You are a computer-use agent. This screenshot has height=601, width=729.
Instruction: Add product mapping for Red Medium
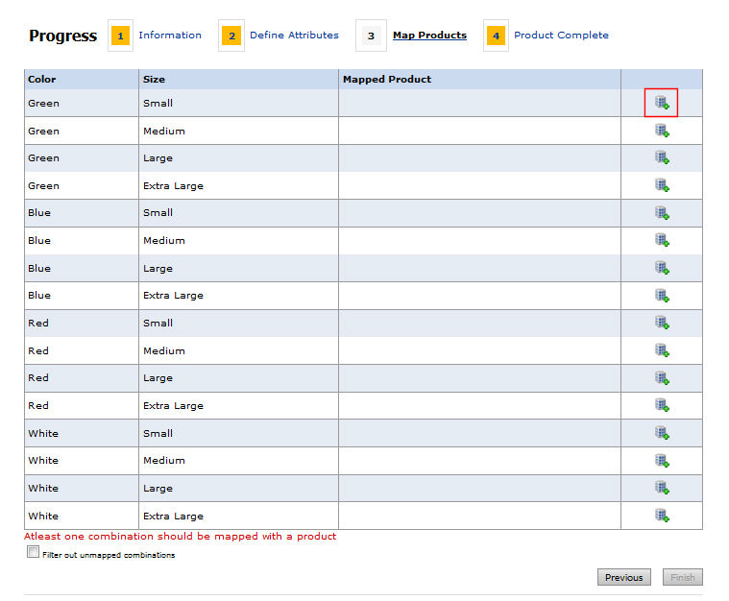pos(662,350)
